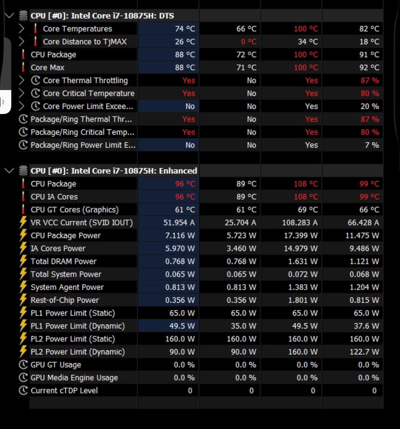
Task: Click the 122.7 W average PL2 value
Action: (364, 352)
